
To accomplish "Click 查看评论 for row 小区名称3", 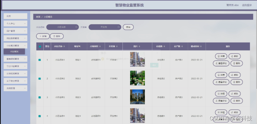I will coord(221,101).
